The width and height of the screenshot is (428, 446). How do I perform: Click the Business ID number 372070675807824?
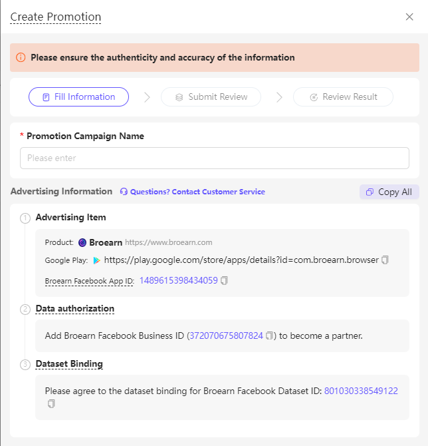[226, 336]
